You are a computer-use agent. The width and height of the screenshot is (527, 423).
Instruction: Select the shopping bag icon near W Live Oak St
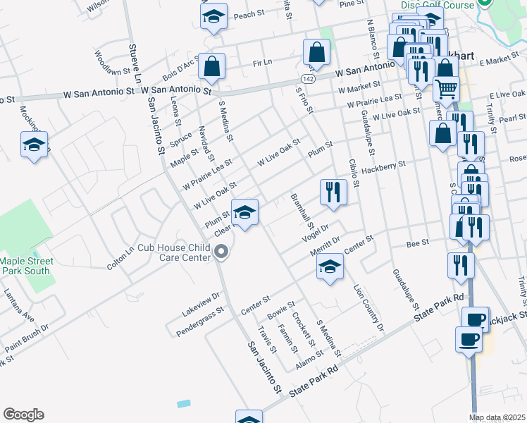tap(442, 134)
